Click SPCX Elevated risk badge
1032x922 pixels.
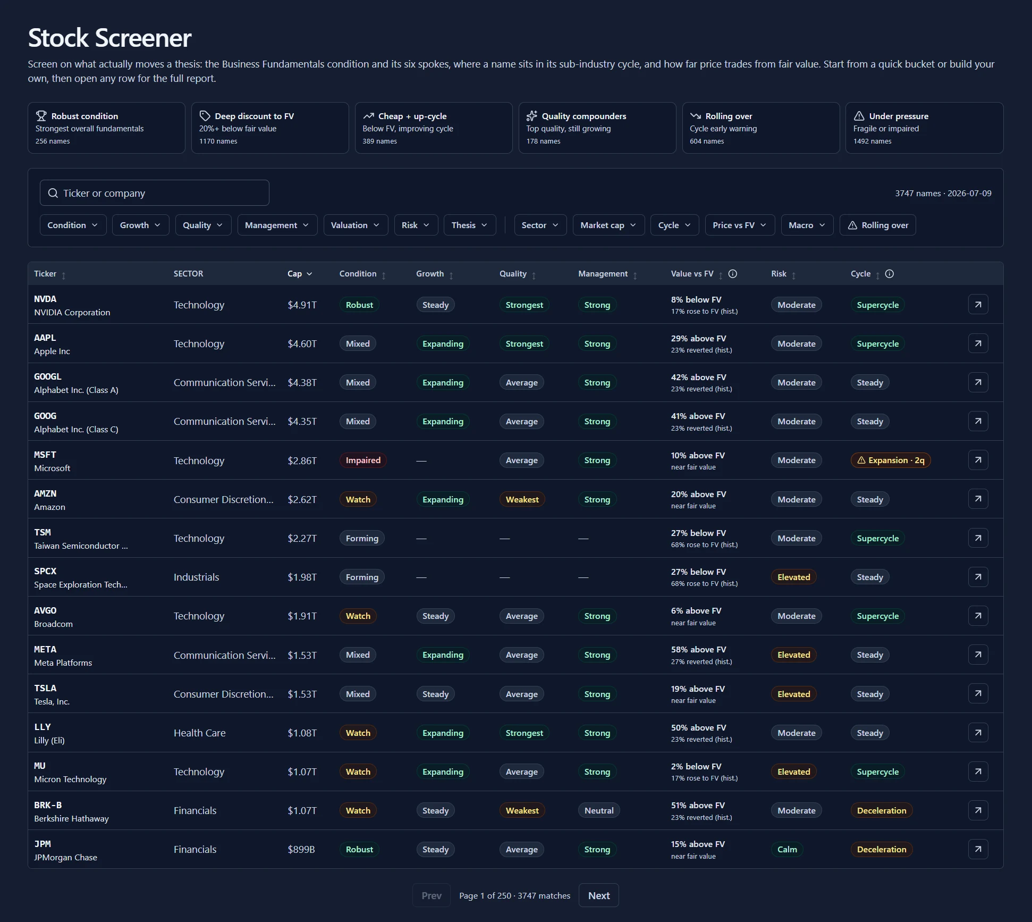(x=793, y=577)
